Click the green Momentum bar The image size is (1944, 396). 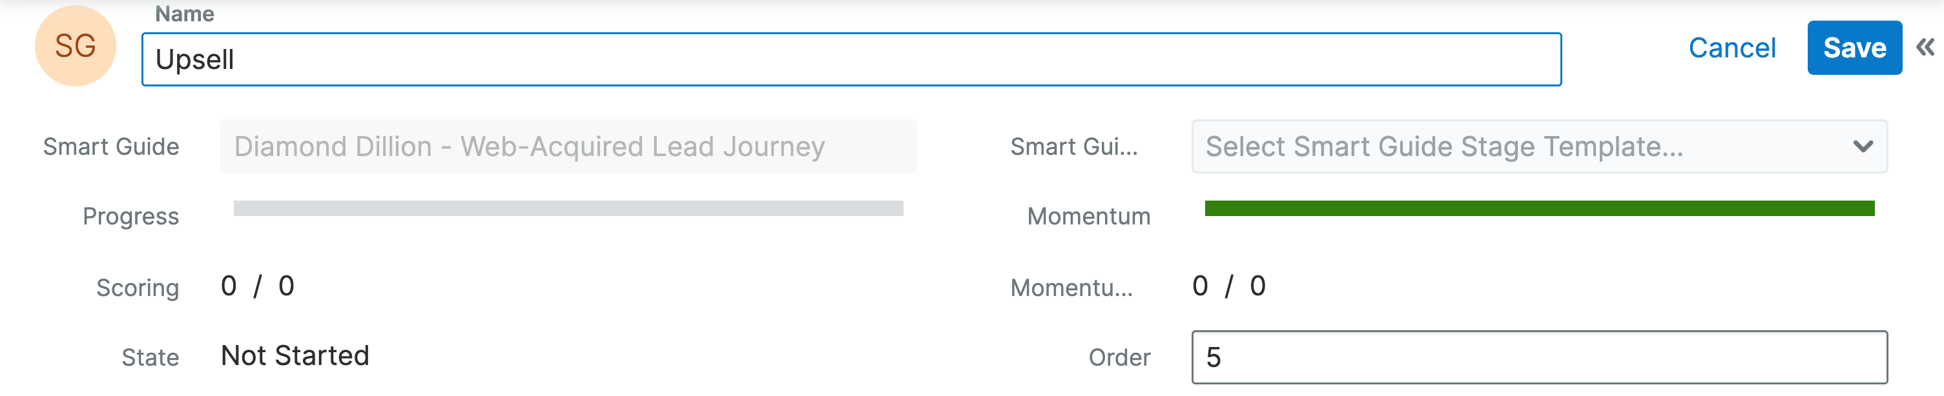pos(1539,209)
